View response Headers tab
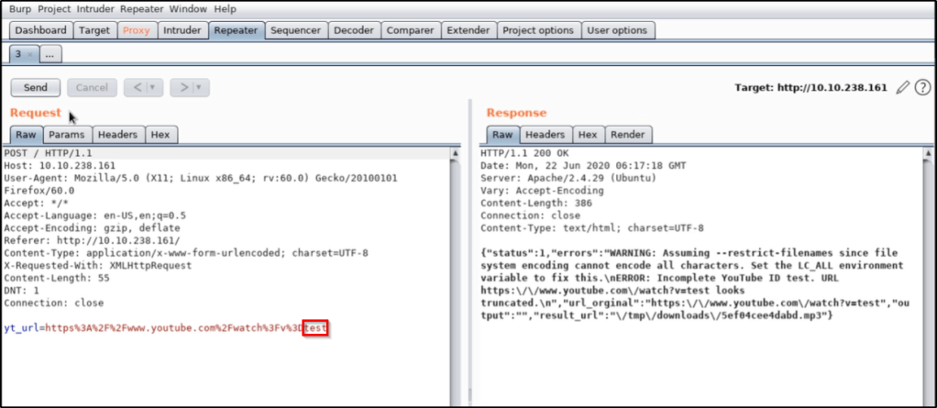 tap(545, 135)
